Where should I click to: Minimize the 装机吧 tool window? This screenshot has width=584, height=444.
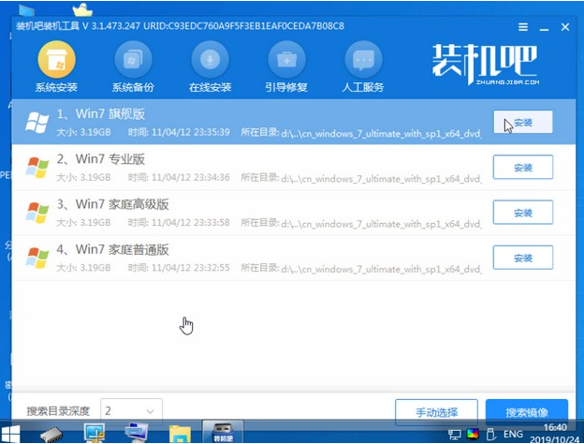544,27
